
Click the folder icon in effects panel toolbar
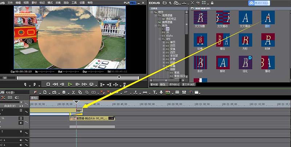pos(165,3)
